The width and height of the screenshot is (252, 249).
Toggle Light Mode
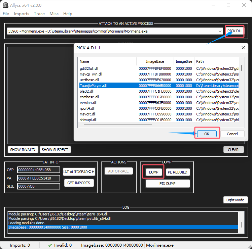tap(235, 200)
